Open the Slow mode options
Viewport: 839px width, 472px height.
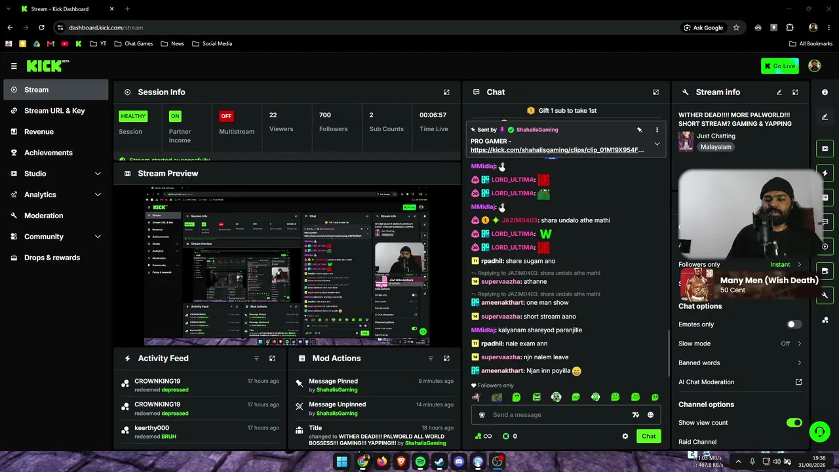740,344
